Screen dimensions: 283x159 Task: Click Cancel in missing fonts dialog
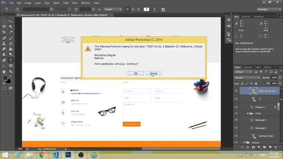tap(153, 73)
